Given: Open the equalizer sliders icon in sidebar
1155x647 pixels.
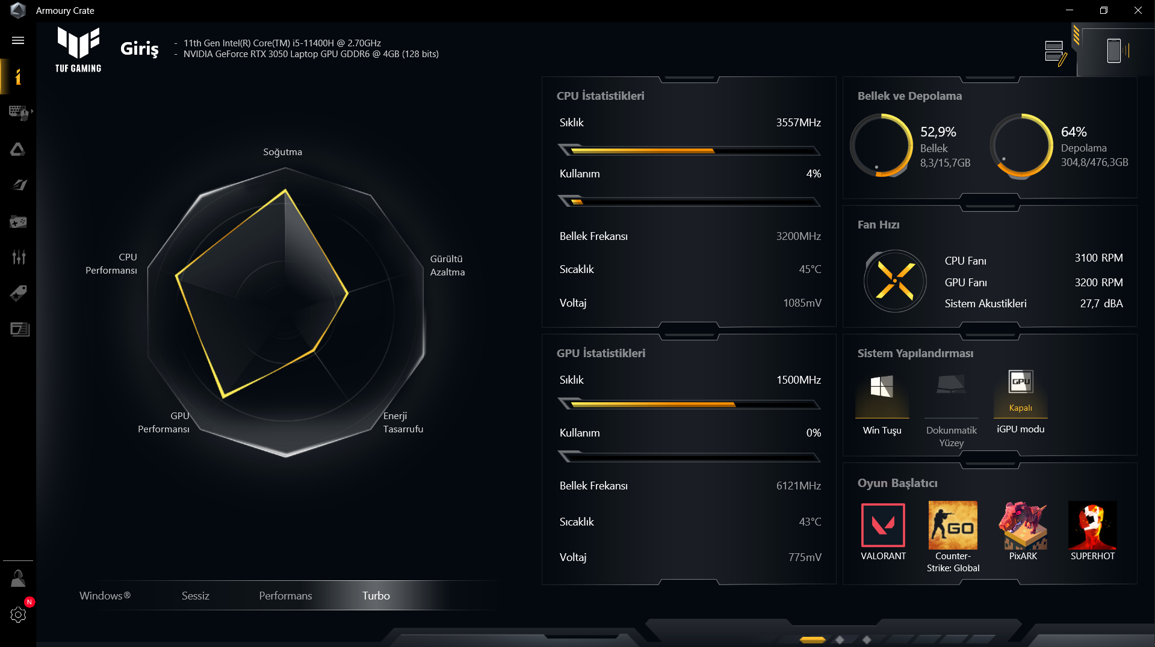Looking at the screenshot, I should pyautogui.click(x=19, y=257).
